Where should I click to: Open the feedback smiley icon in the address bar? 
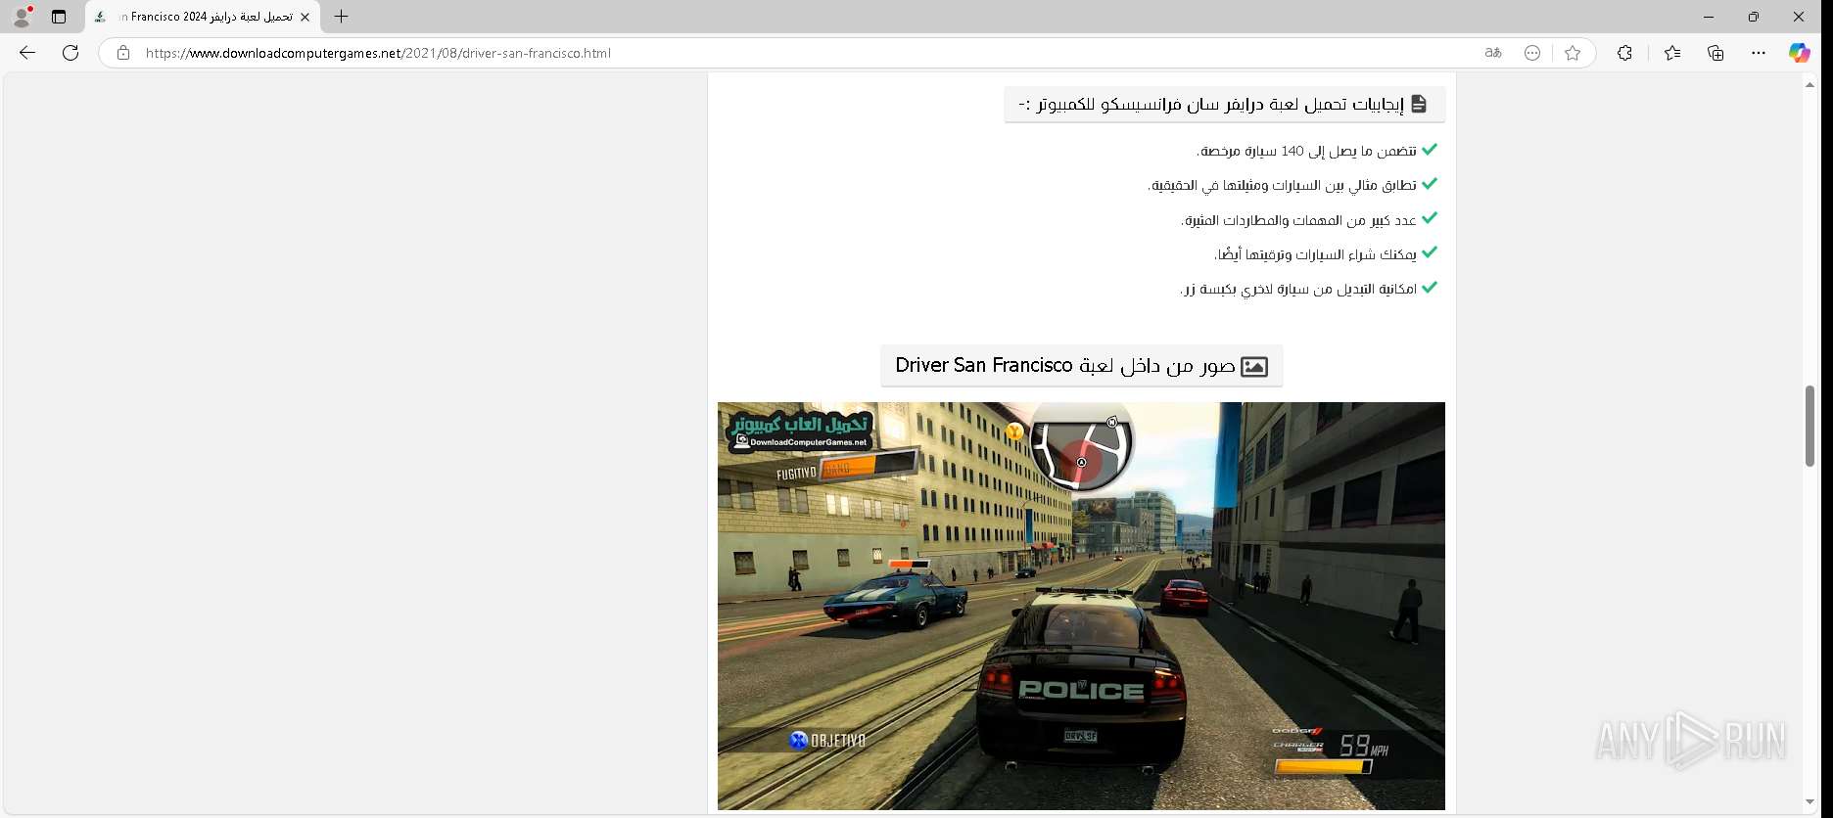(1532, 53)
